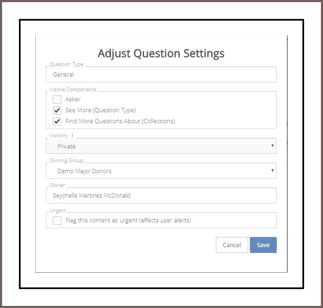The width and height of the screenshot is (323, 308).
Task: Open the Visibility dropdown showing Private
Action: pos(161,146)
